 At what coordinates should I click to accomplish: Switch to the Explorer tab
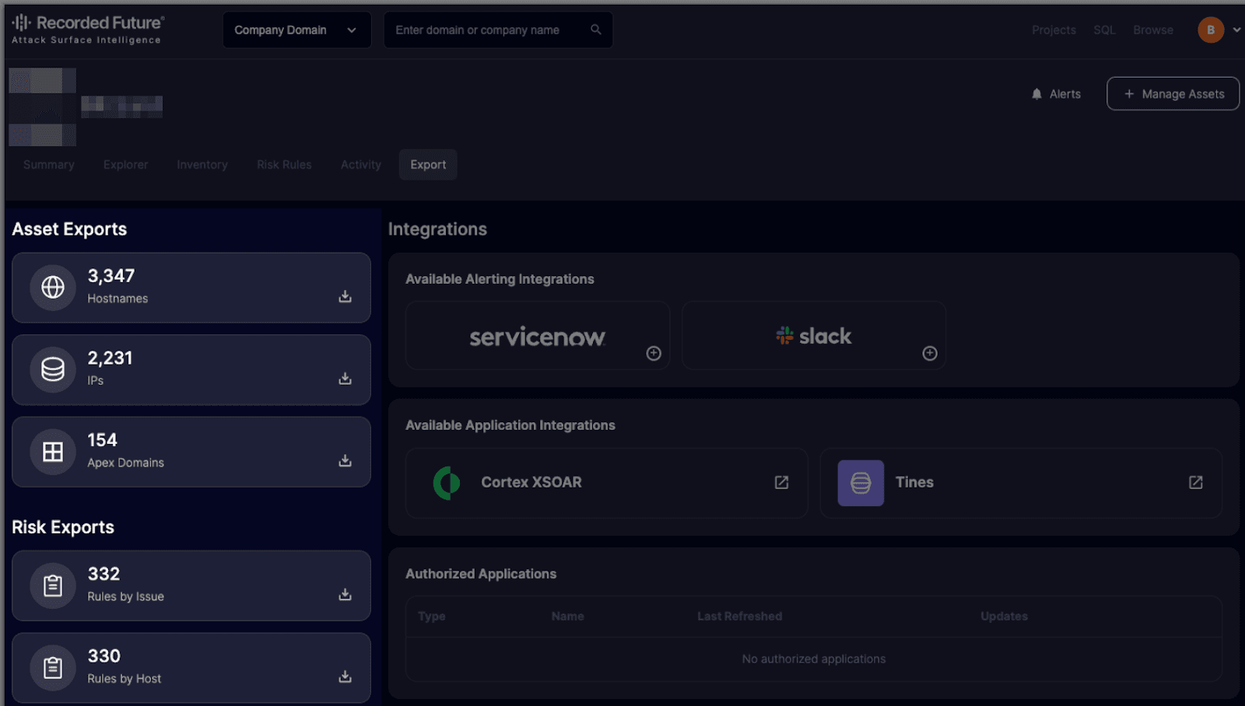(125, 165)
